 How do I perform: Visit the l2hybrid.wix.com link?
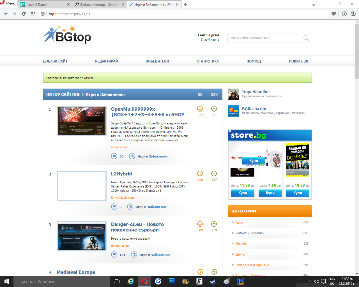(x=122, y=198)
